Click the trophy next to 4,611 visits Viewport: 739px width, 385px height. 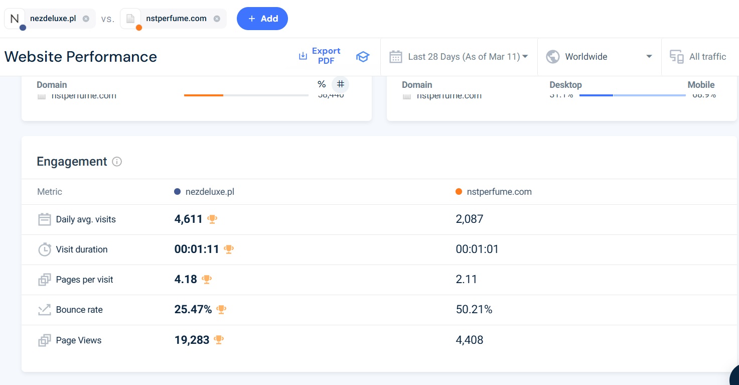coord(212,219)
